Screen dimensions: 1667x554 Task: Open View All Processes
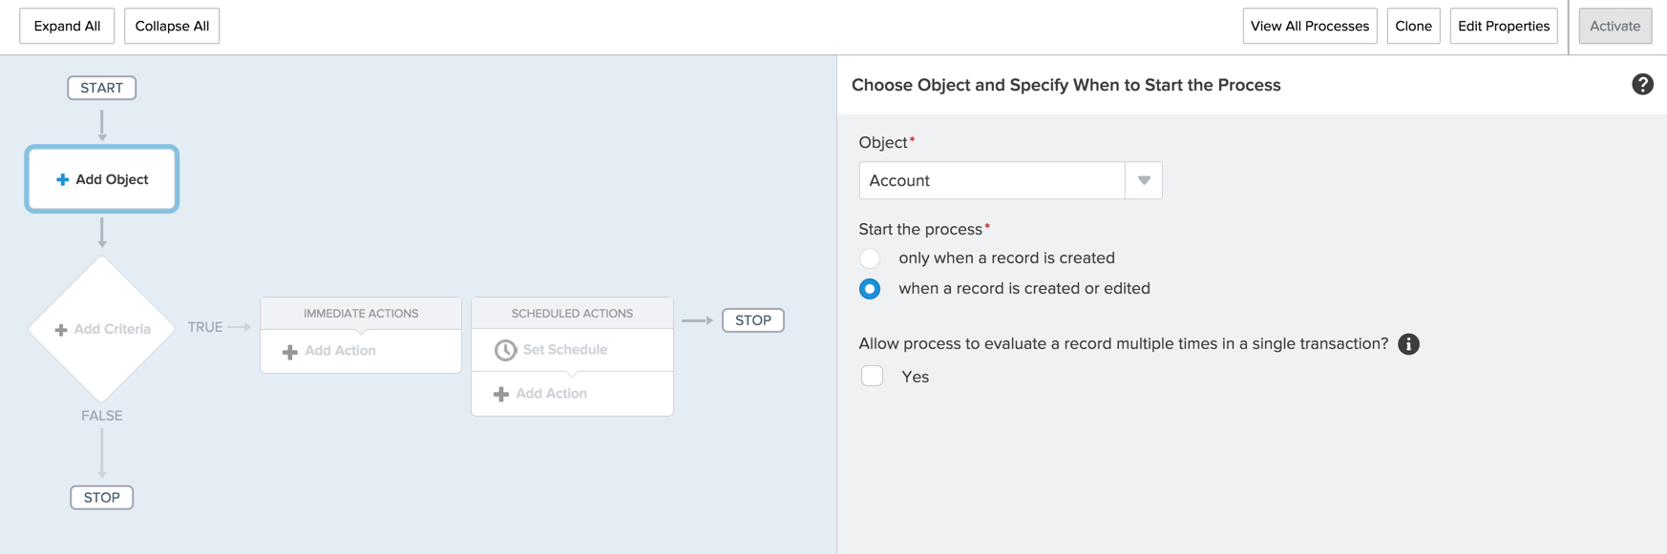(1309, 26)
